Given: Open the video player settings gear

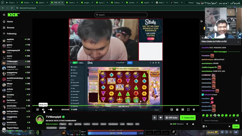Looking at the screenshot, I should click(194, 109).
